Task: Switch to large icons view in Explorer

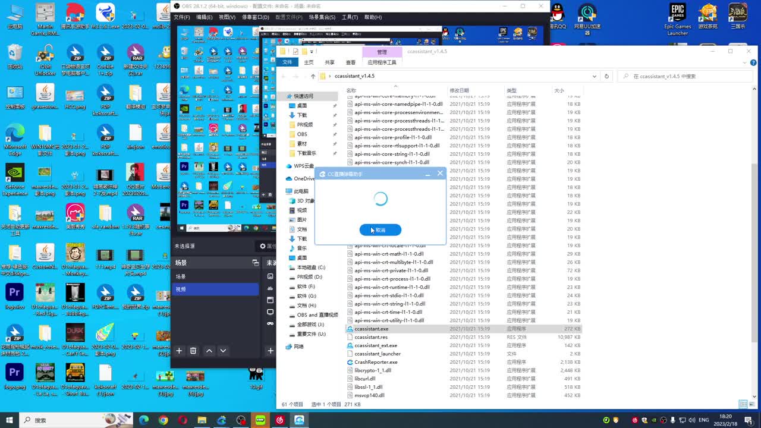Action: click(753, 404)
